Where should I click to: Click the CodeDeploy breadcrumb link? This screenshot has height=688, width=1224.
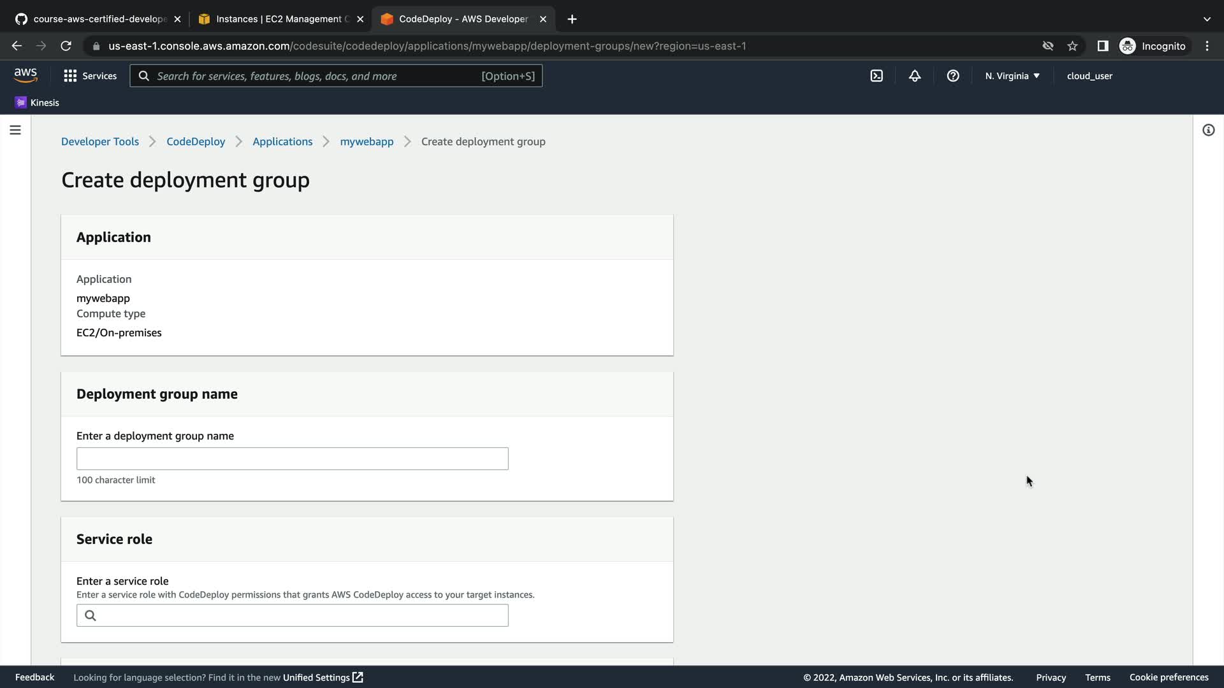[x=196, y=141]
